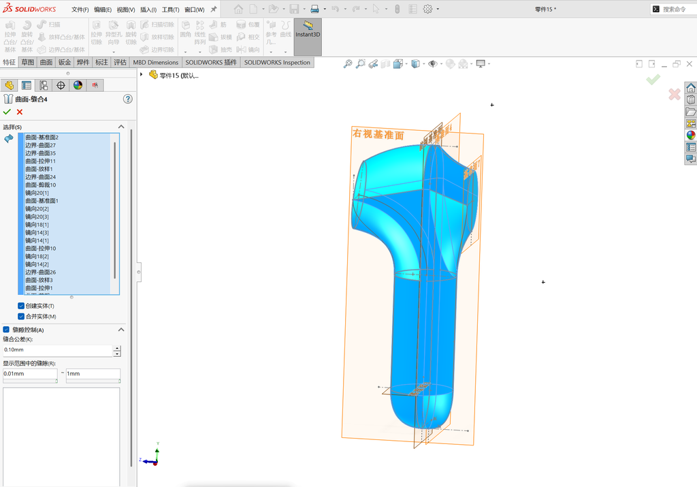This screenshot has height=487, width=697.
Task: Increase 缝合公差 with spinner up arrow
Action: coord(117,348)
